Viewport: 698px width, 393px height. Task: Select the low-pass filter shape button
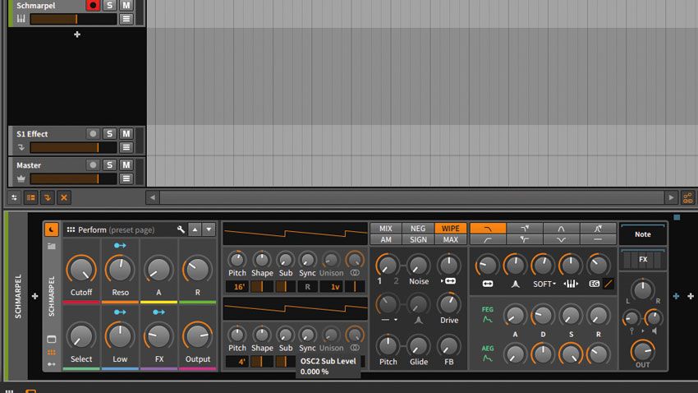[488, 228]
